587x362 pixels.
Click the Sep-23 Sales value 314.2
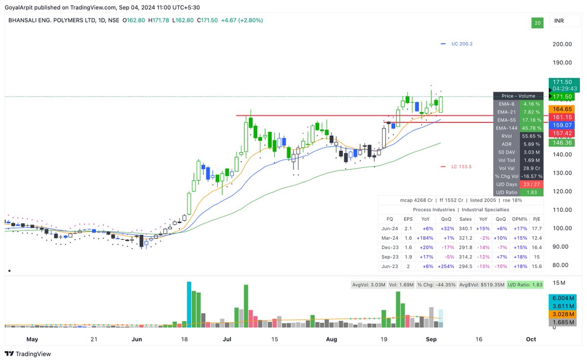pos(465,256)
